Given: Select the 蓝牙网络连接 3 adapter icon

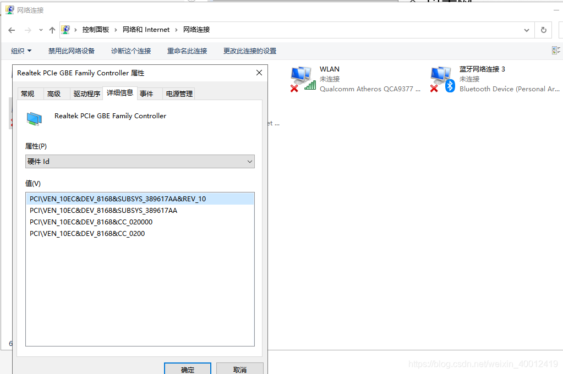Looking at the screenshot, I should click(442, 79).
